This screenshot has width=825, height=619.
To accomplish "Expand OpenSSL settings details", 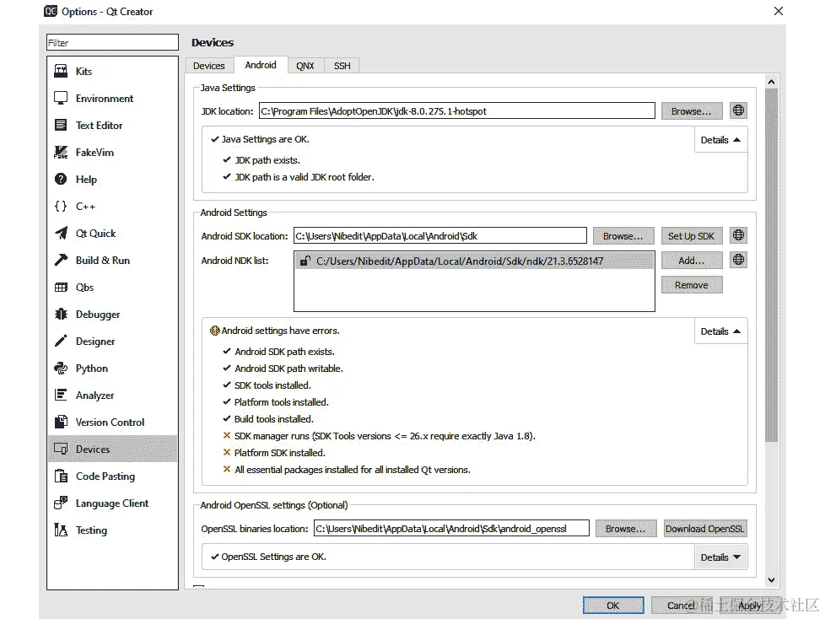I will click(720, 557).
